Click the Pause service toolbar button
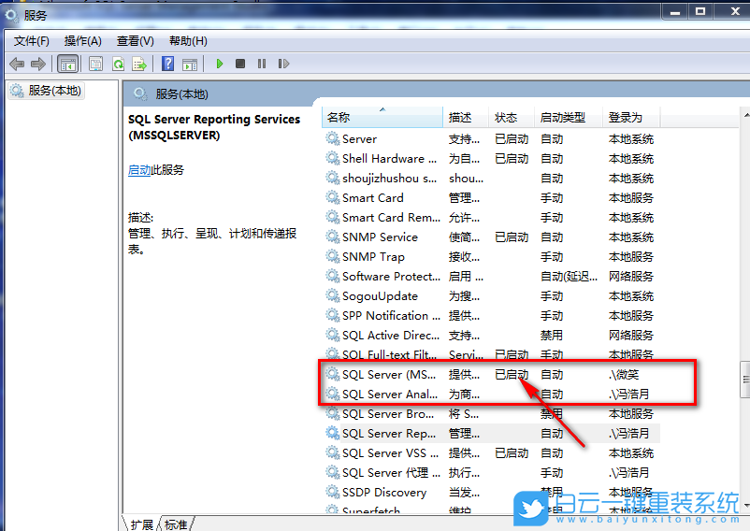 [262, 64]
